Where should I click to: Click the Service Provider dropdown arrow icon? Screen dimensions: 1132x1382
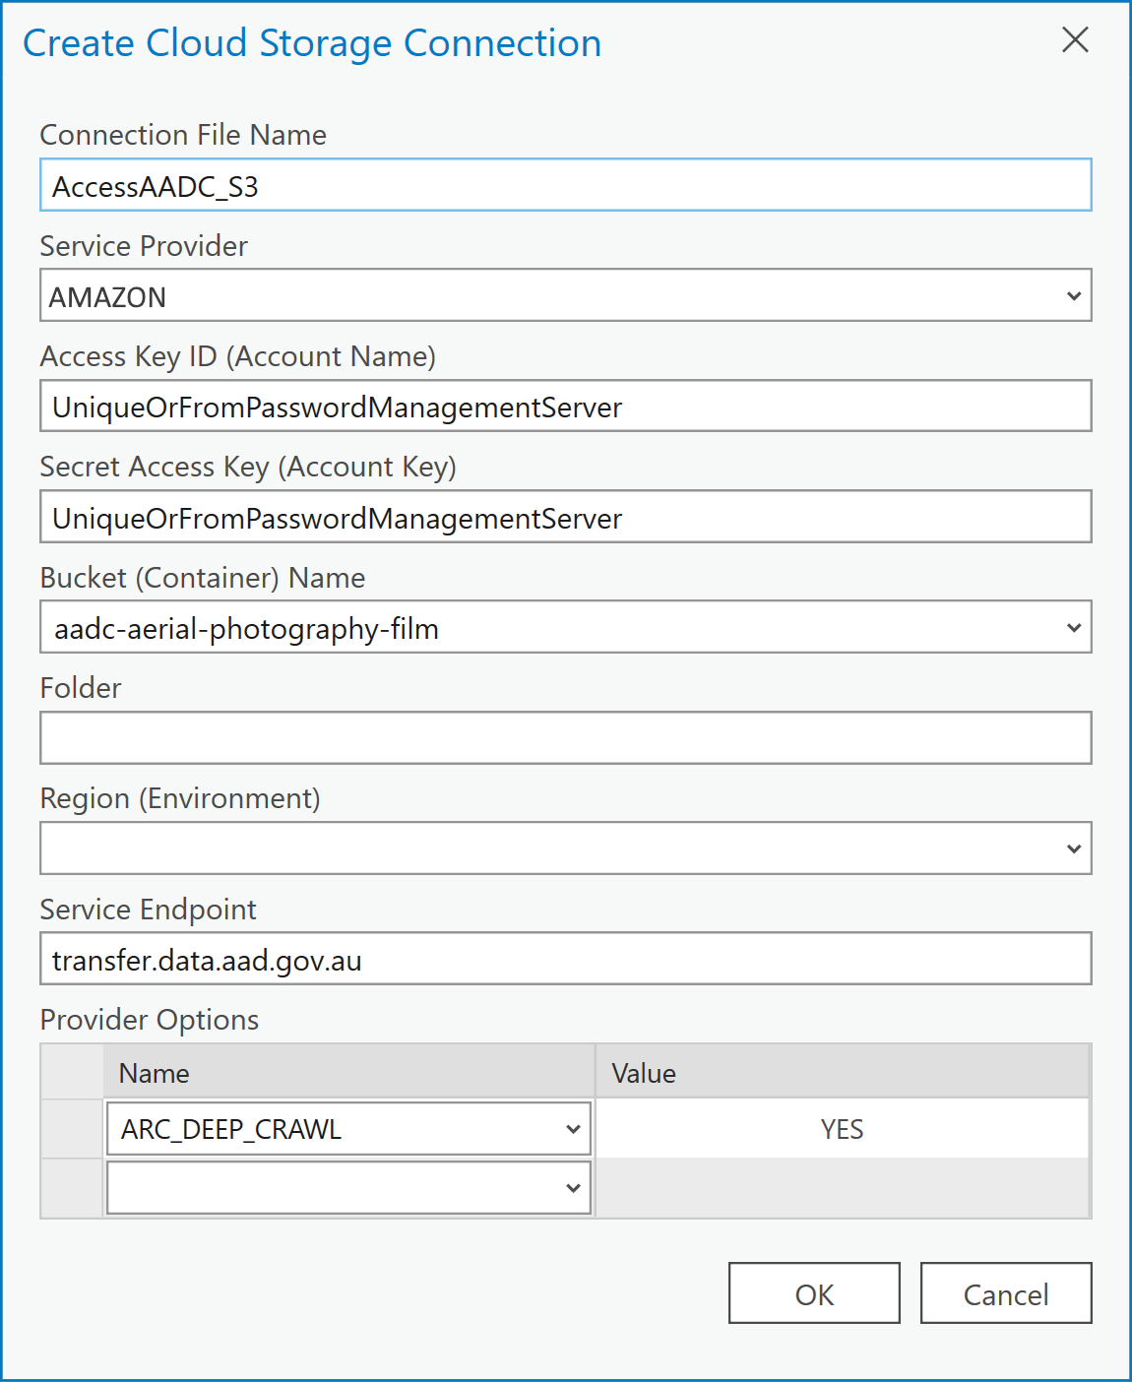[x=1074, y=296]
